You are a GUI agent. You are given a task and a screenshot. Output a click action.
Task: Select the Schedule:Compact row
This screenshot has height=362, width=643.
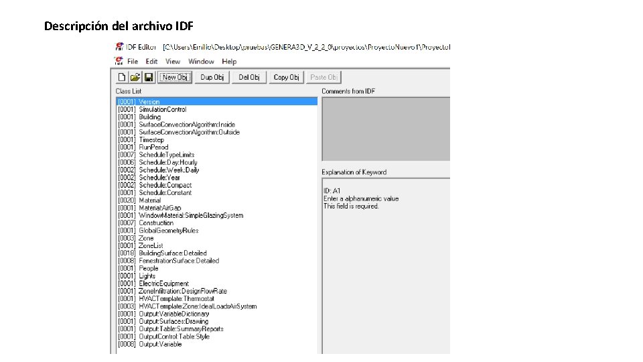[x=217, y=185]
